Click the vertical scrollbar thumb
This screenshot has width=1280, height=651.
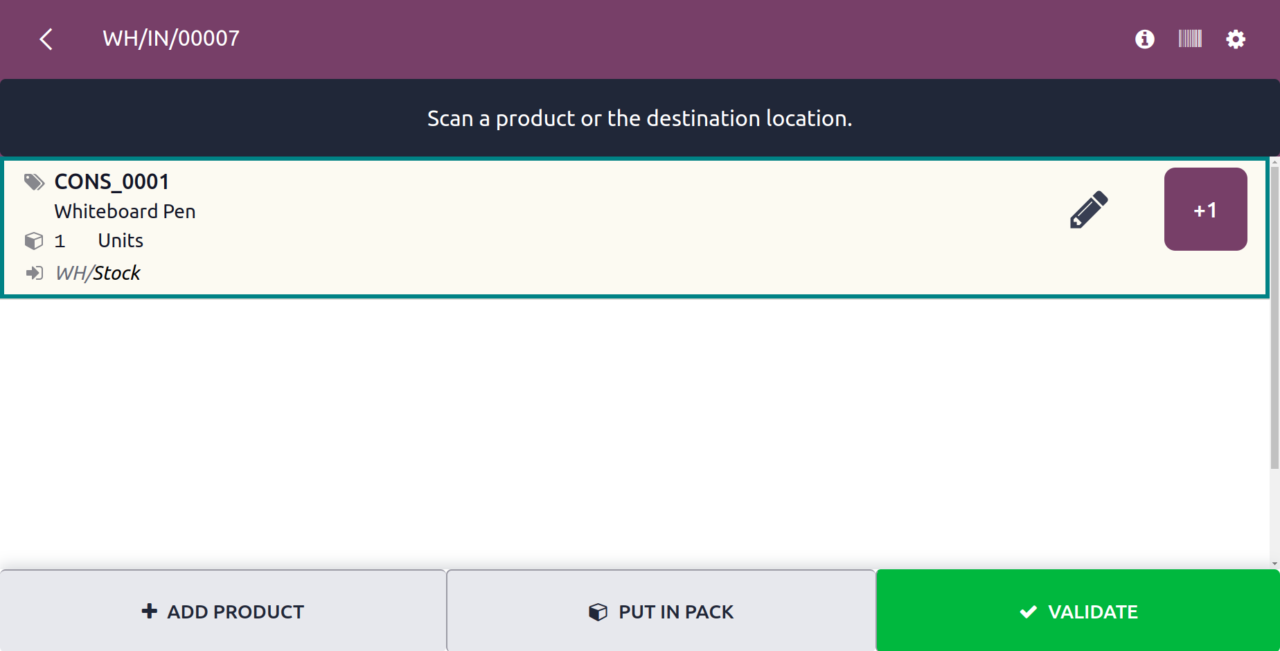click(1274, 317)
